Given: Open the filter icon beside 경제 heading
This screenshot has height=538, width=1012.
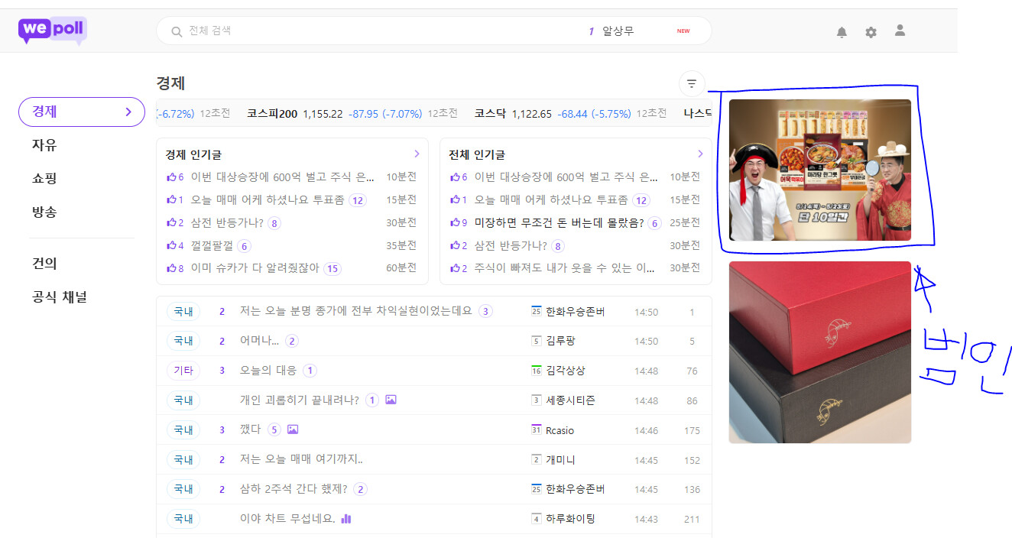Looking at the screenshot, I should pos(692,83).
